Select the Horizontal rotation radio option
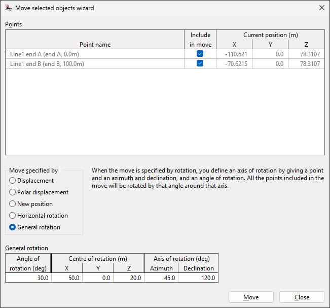 click(x=39, y=216)
